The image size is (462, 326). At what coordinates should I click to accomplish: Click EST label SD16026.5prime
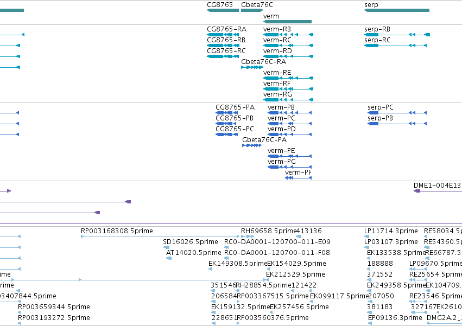pos(191,242)
